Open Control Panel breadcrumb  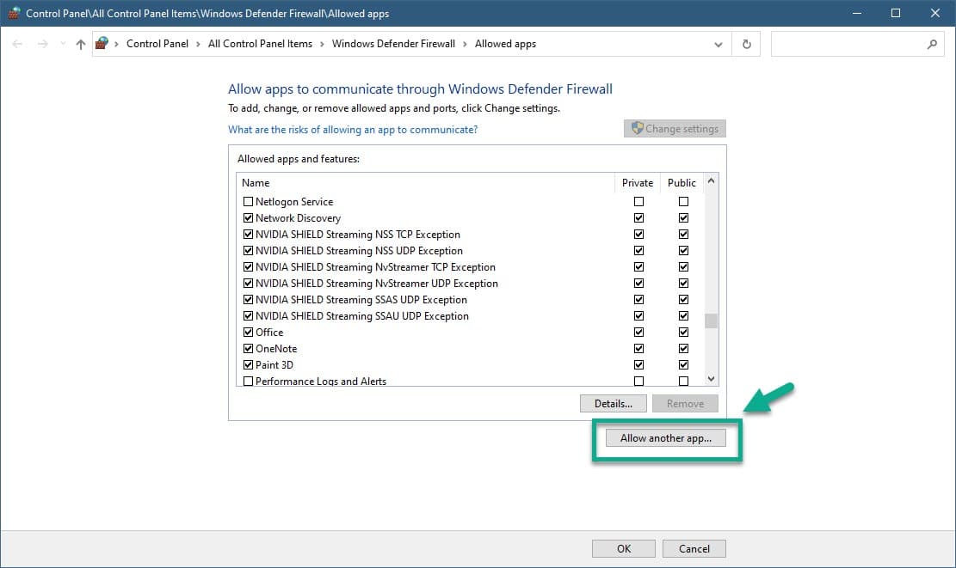(157, 44)
